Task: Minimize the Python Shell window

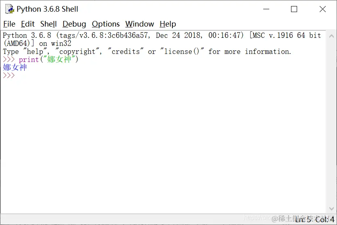Action: tap(266, 9)
